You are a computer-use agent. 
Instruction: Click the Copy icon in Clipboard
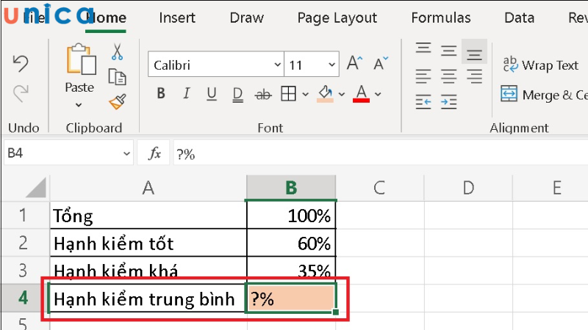pyautogui.click(x=117, y=76)
